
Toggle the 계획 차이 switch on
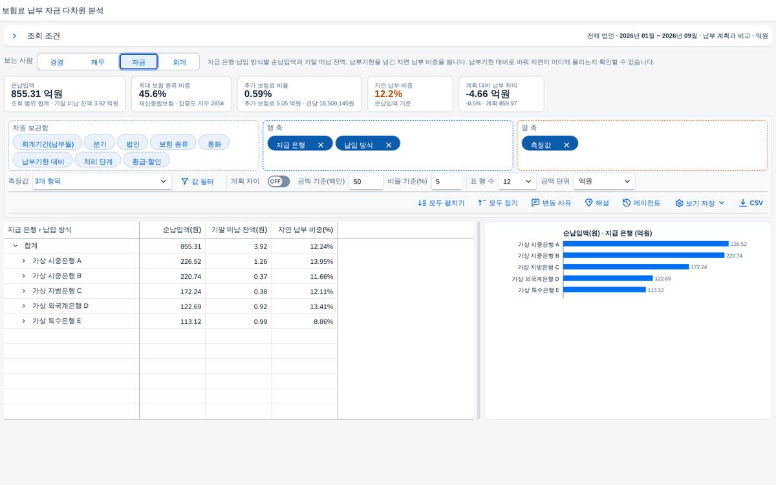279,182
